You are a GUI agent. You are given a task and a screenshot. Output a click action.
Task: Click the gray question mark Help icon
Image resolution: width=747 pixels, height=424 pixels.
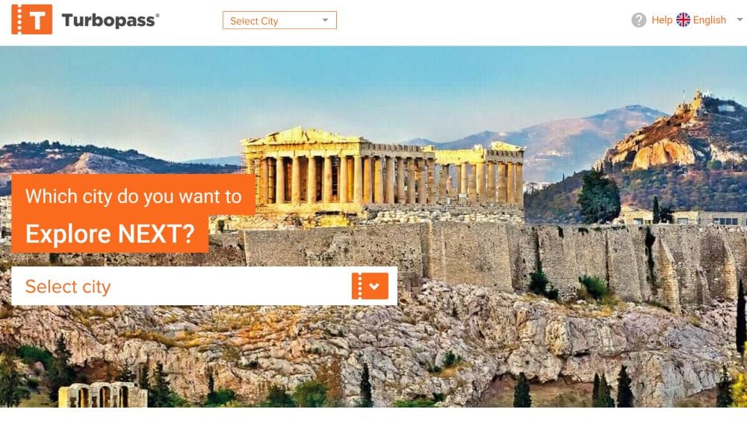[x=639, y=20]
